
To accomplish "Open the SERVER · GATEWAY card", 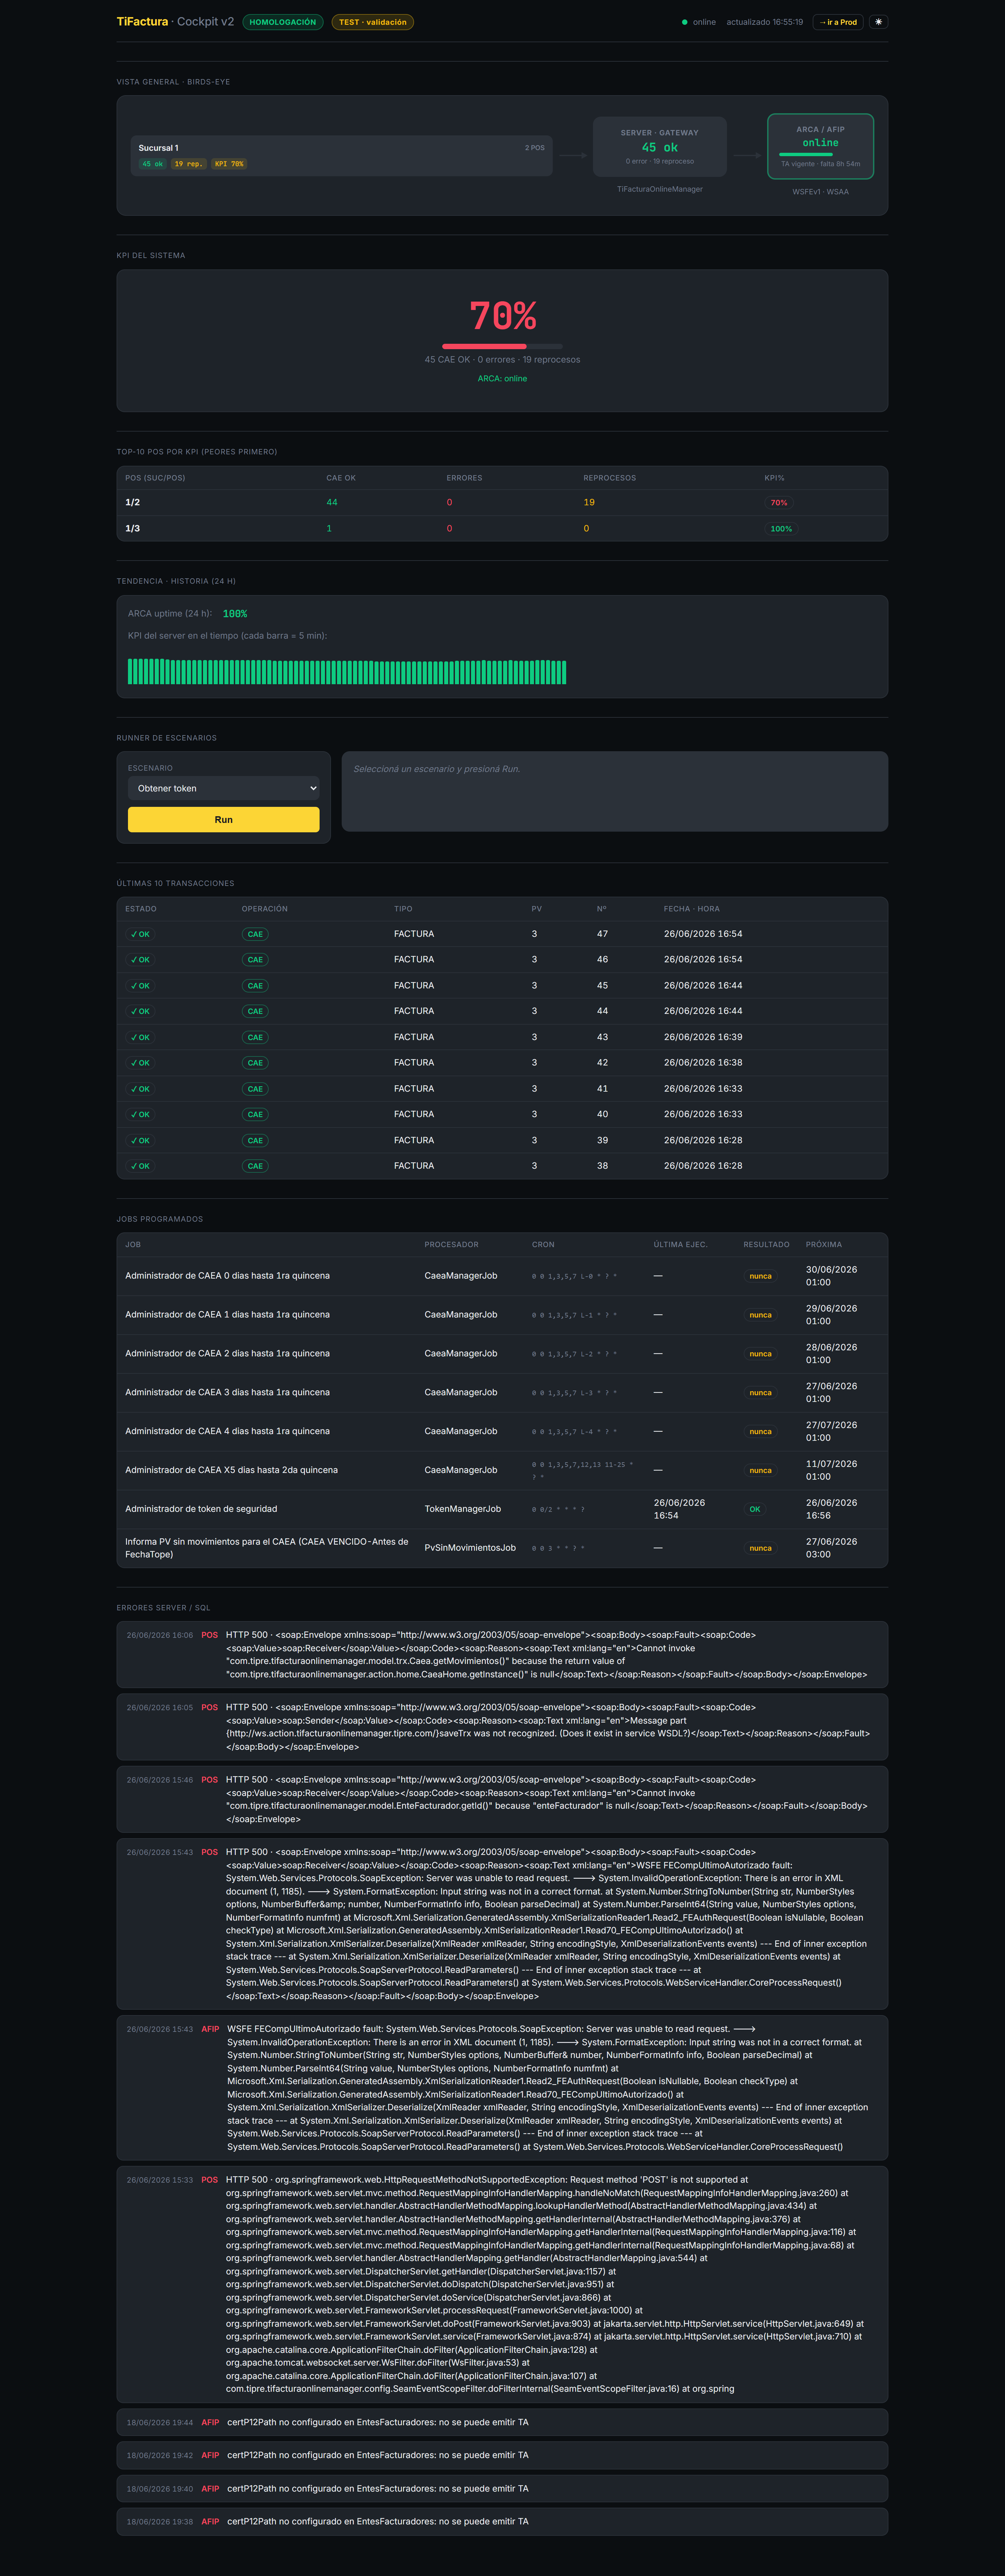I will click(660, 147).
